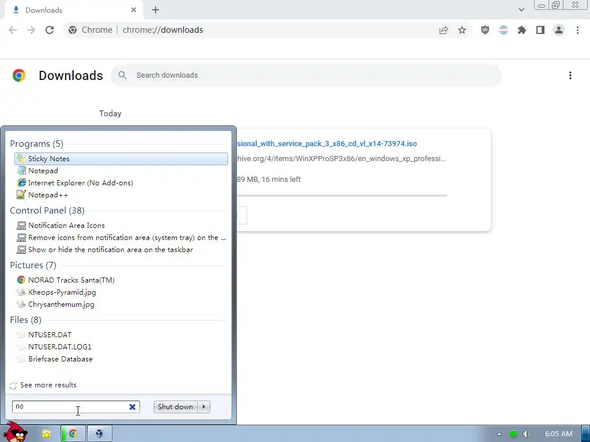Click the search magnifier icon
This screenshot has width=590, height=442.
pos(122,75)
